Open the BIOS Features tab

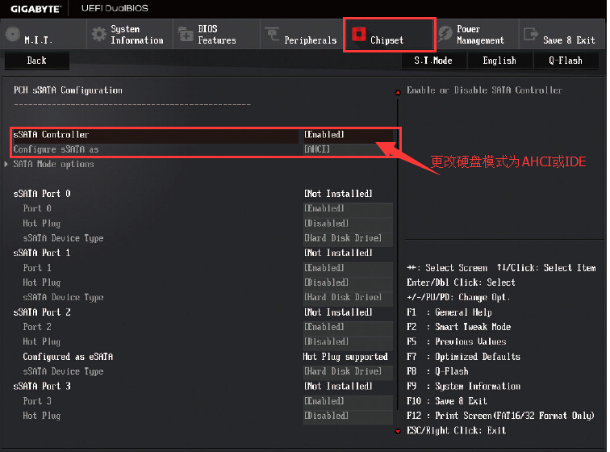(x=217, y=34)
